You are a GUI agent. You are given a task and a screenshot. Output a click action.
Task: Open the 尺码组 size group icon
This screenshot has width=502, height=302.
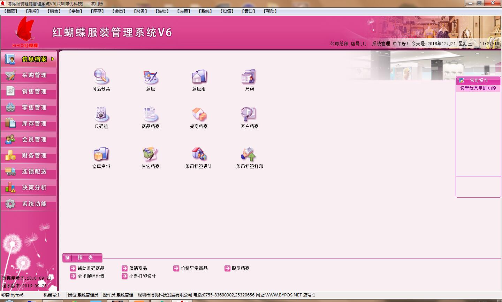[101, 114]
